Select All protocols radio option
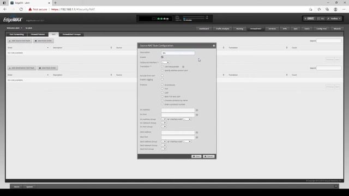Image resolution: width=349 pixels, height=196 pixels. (163, 85)
